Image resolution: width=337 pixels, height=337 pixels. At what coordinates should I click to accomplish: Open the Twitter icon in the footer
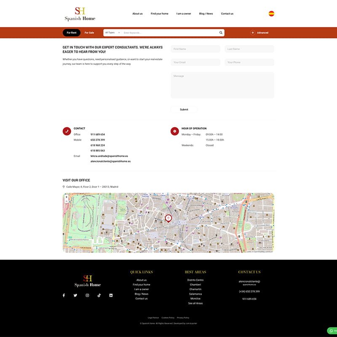pos(75,295)
